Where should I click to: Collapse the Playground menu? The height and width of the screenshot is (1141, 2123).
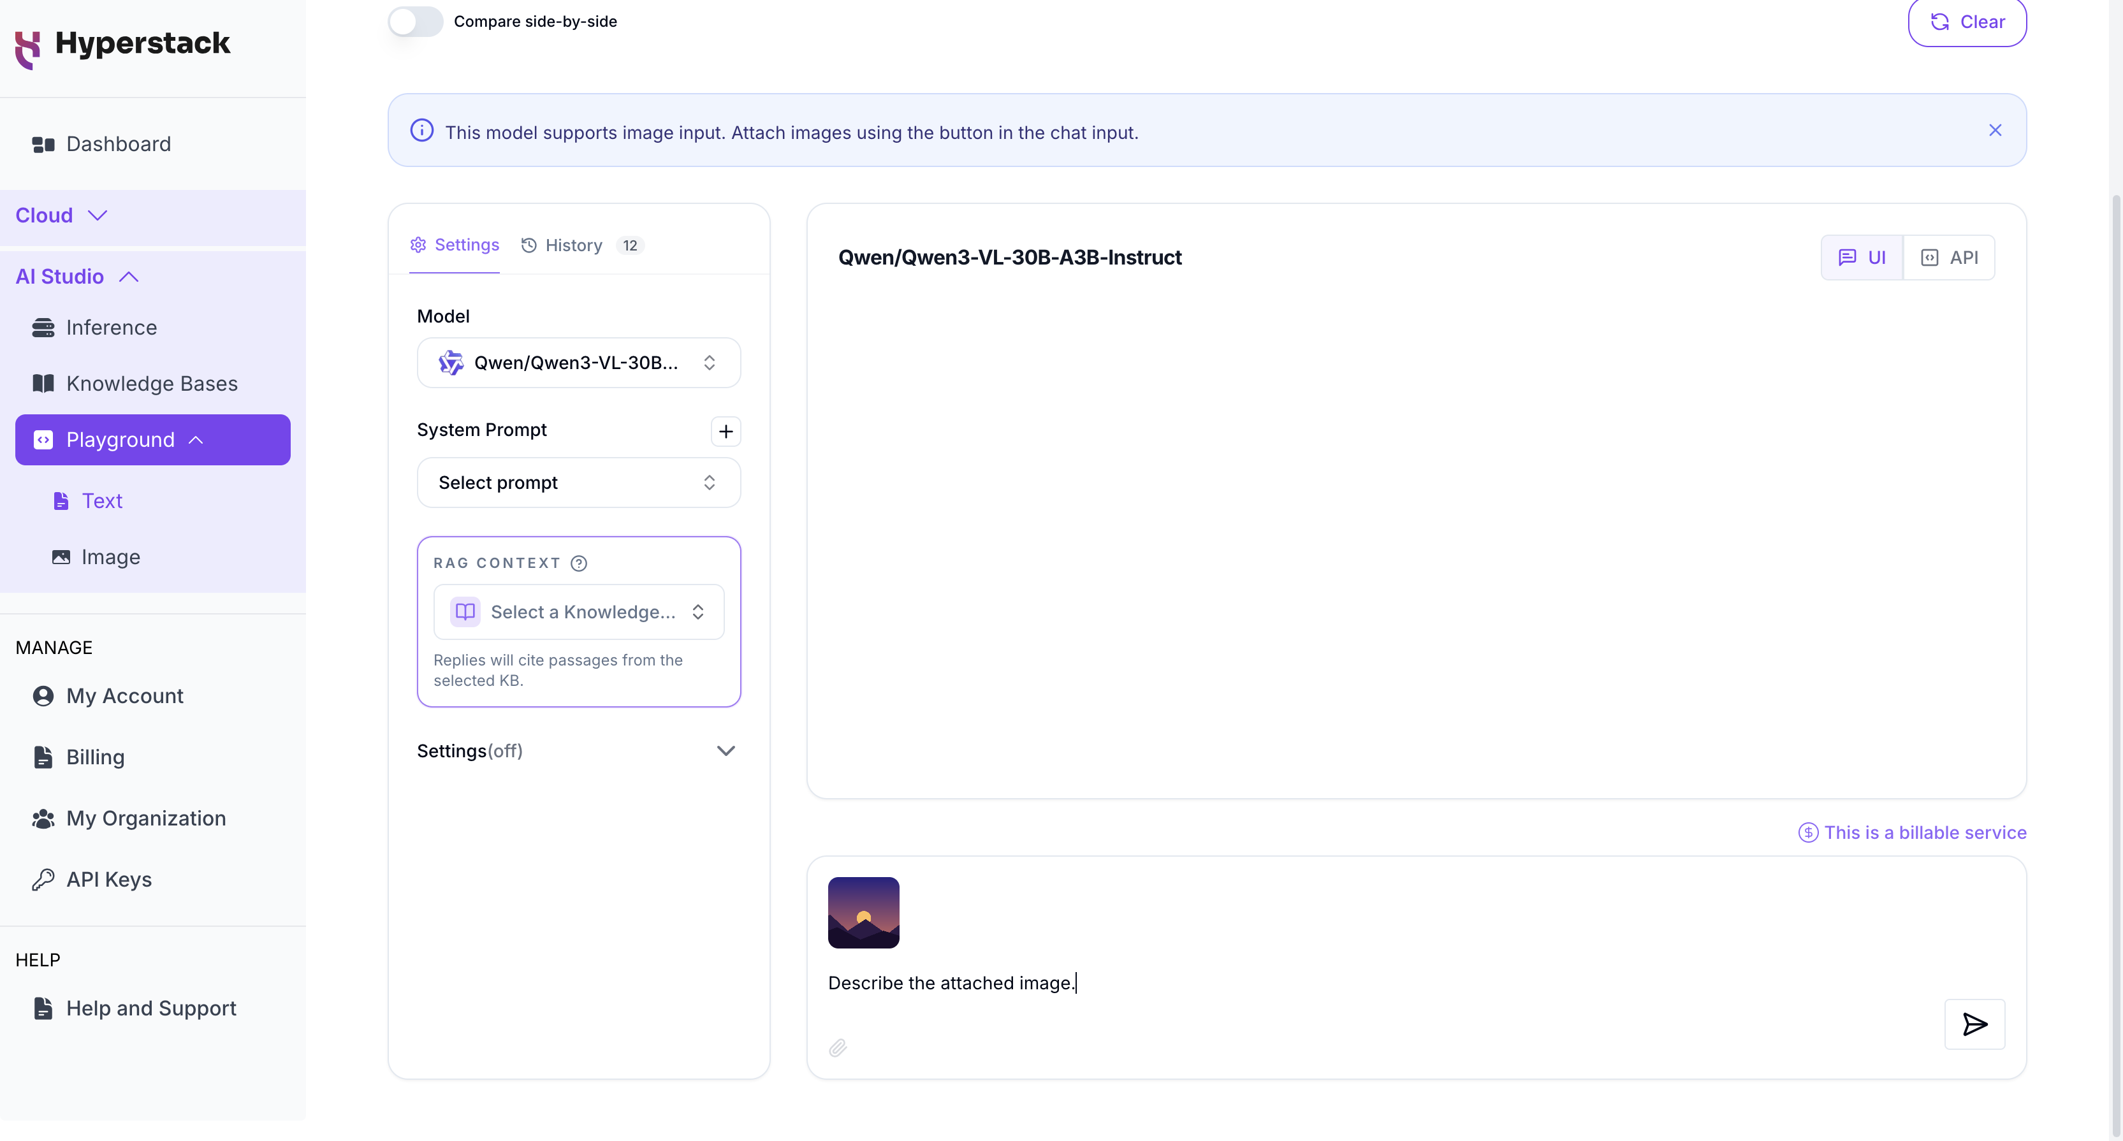pos(152,440)
